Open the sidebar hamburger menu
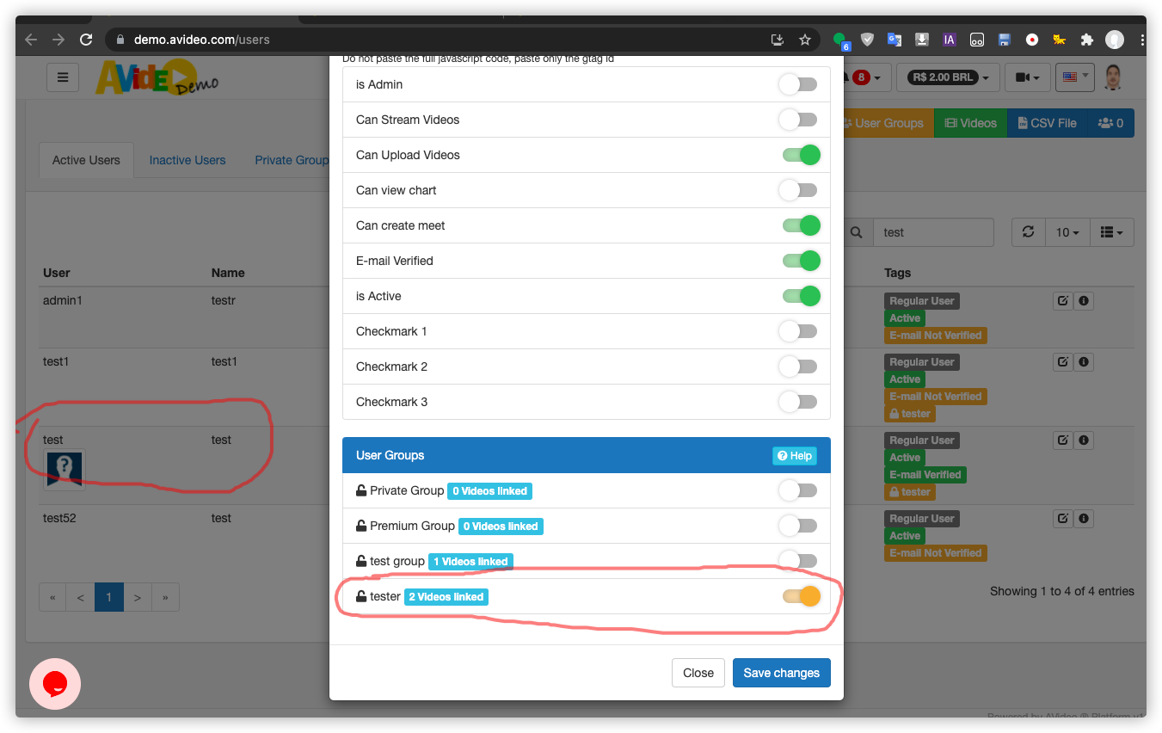 [62, 77]
